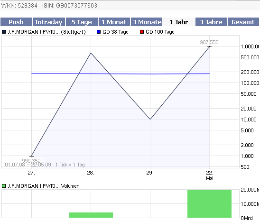260x221 pixels.
Task: Click the price line trough at 29.
Action: 150,119
